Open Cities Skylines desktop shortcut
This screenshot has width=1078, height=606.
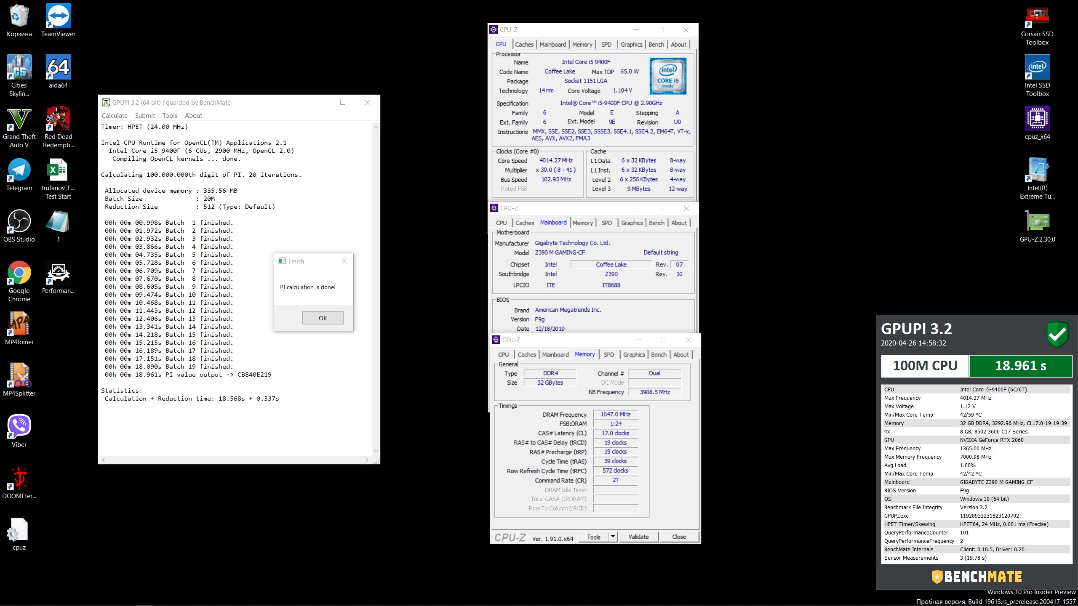tap(19, 76)
